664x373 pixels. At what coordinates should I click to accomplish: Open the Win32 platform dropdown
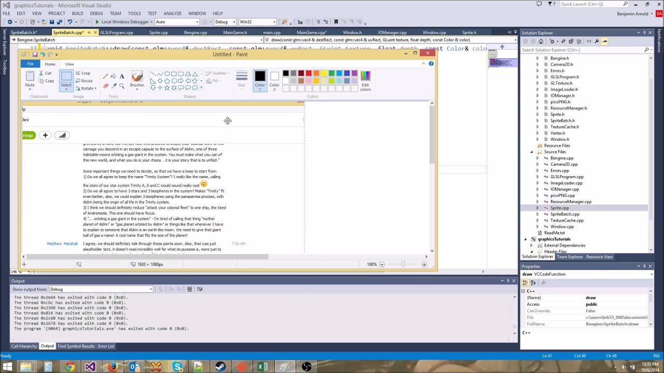tap(257, 22)
